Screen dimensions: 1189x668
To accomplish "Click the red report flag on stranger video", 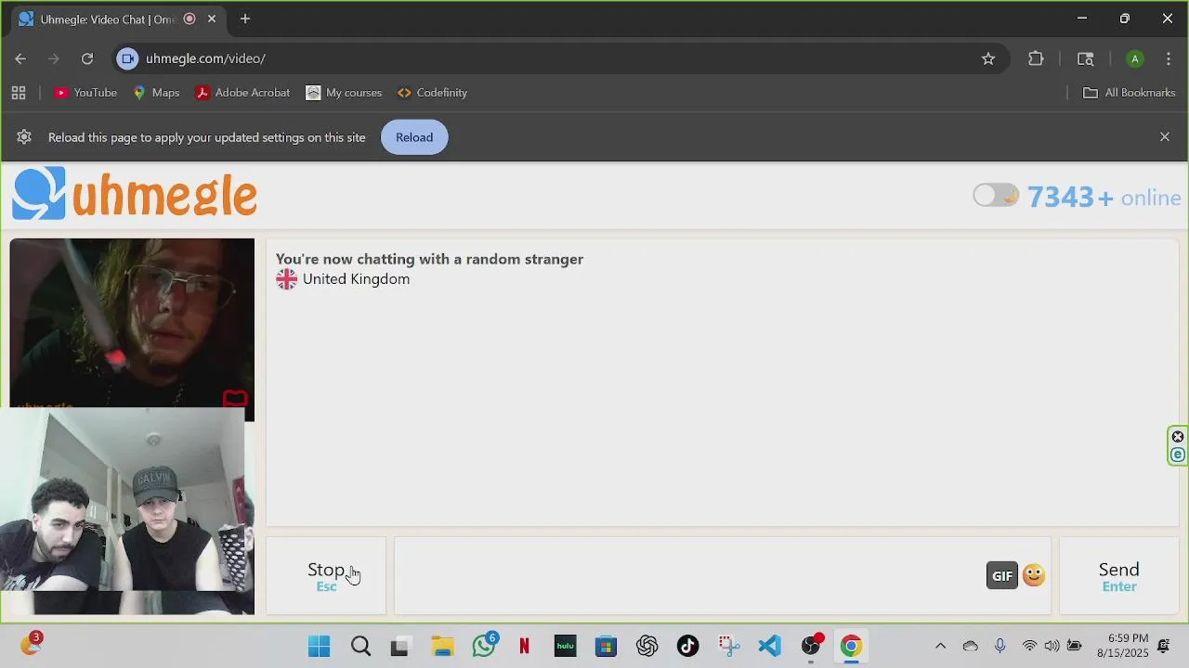I will tap(235, 399).
